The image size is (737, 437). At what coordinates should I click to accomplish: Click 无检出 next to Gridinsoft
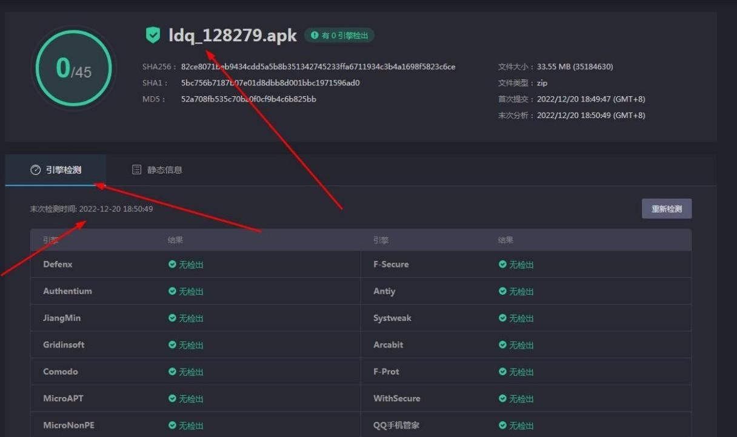190,344
